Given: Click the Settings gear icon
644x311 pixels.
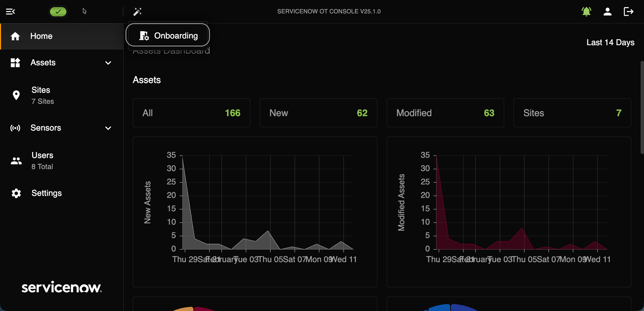Looking at the screenshot, I should point(16,193).
